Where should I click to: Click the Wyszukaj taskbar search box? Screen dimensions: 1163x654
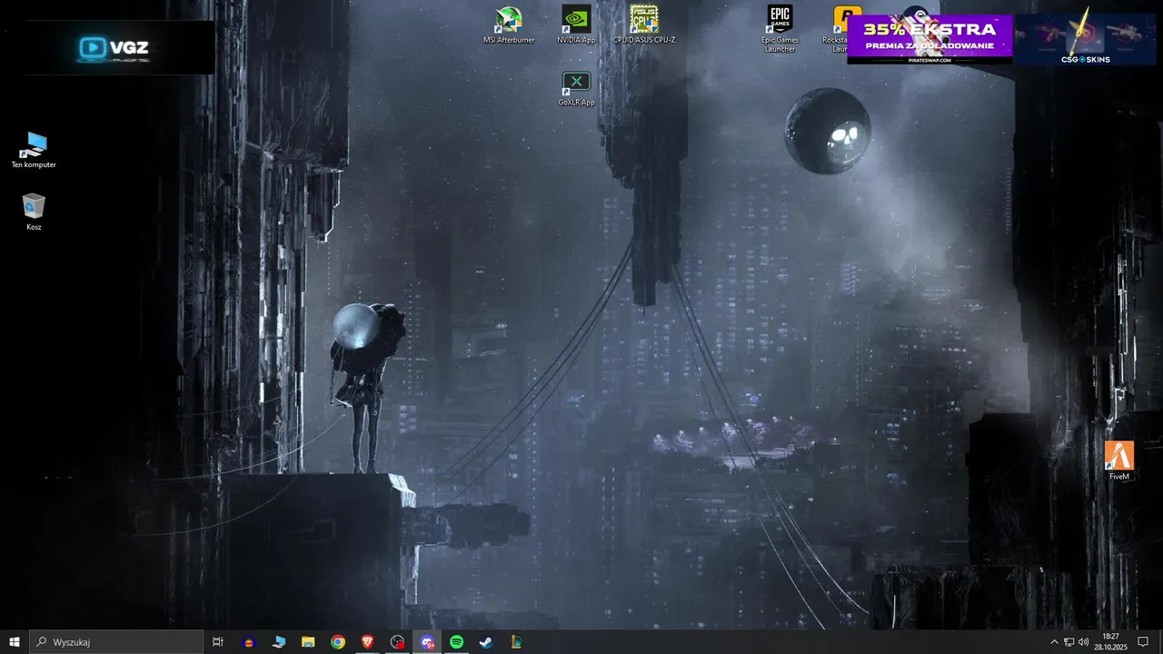(x=116, y=642)
